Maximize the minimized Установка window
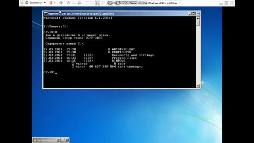254x143 pixels. pyautogui.click(x=62, y=140)
